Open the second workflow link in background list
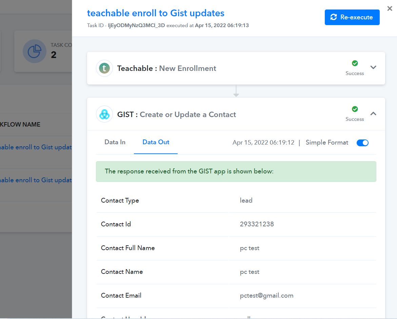 coord(36,180)
